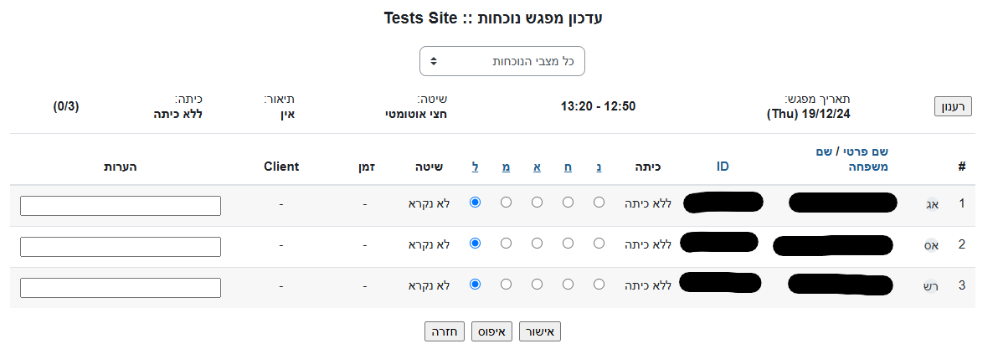The width and height of the screenshot is (998, 354).
Task: Click the ל column header link
Action: 476,167
